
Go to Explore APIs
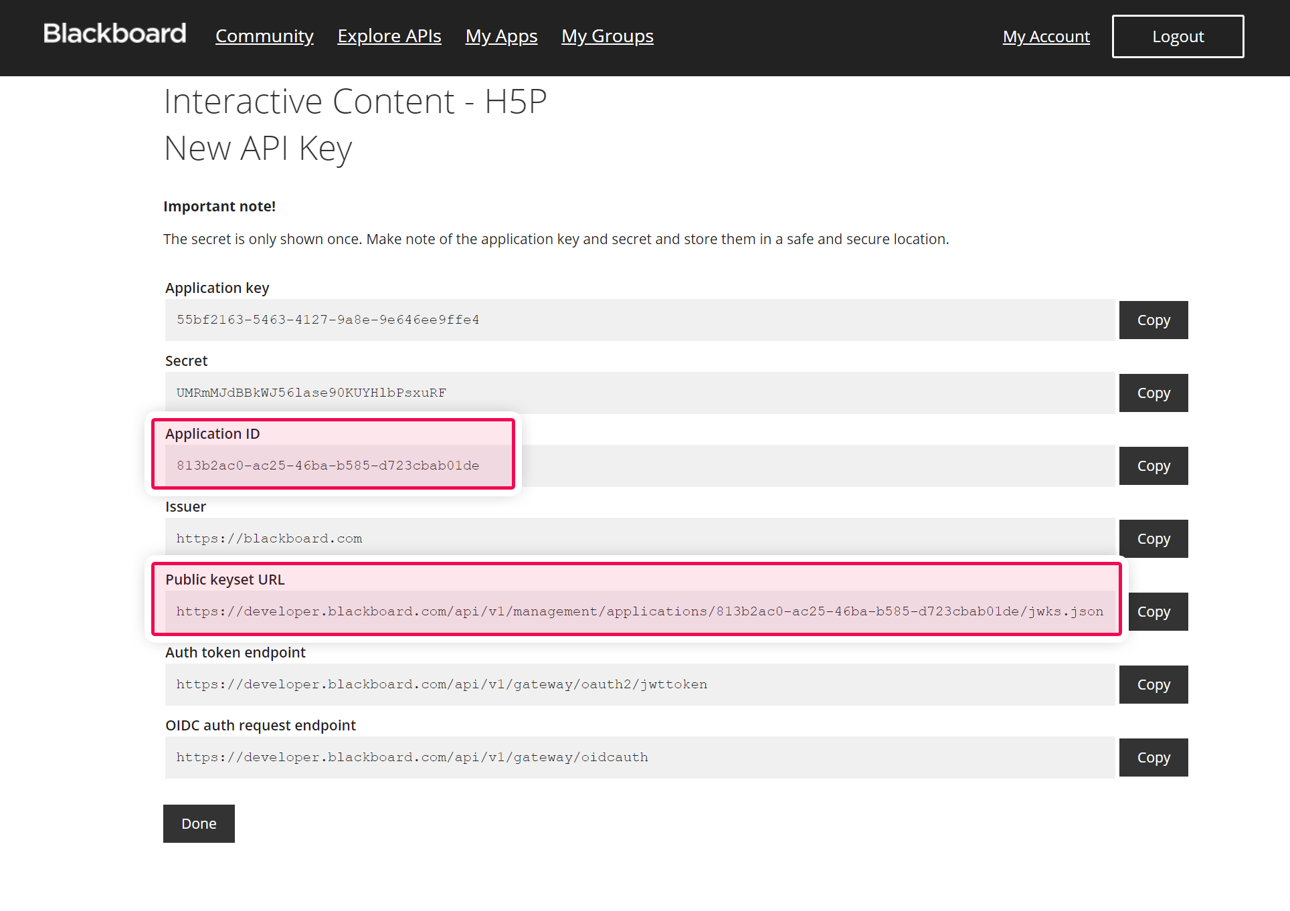(389, 36)
